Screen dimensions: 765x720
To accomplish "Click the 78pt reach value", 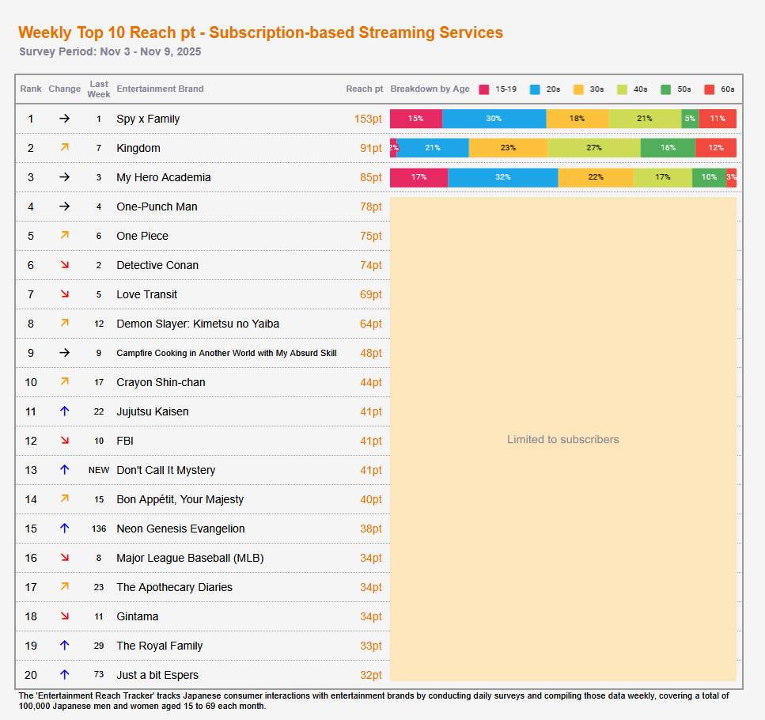I will [371, 207].
